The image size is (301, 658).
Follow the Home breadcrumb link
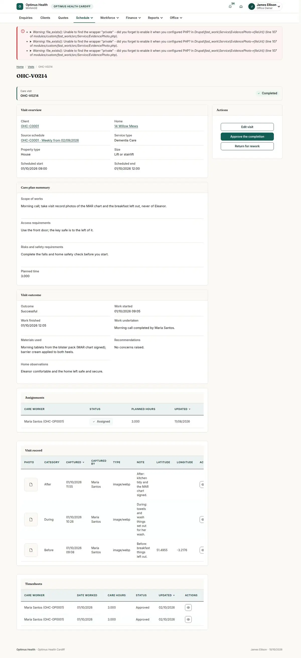point(20,67)
